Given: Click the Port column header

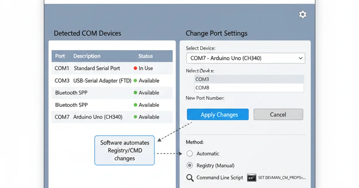Looking at the screenshot, I should 60,56.
